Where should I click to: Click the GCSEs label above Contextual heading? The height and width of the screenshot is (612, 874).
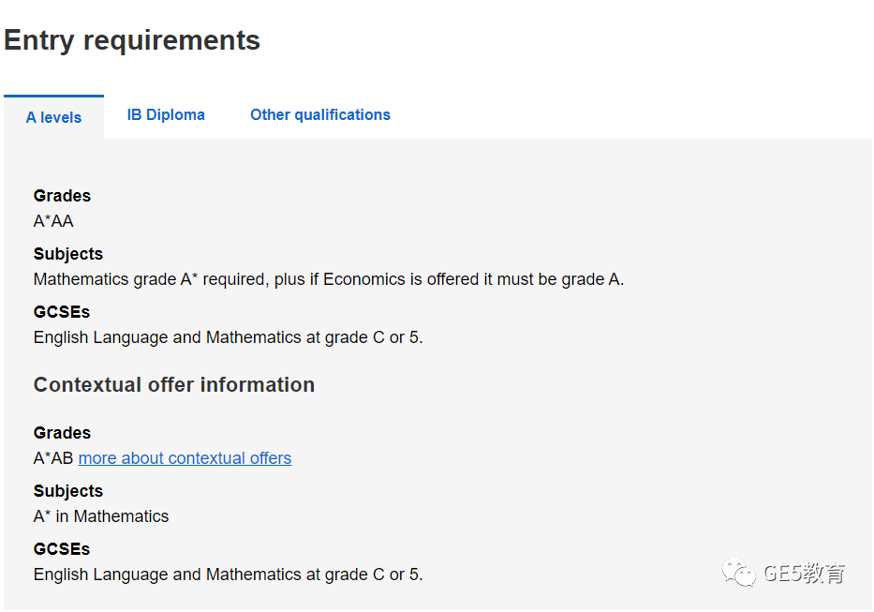pos(61,312)
